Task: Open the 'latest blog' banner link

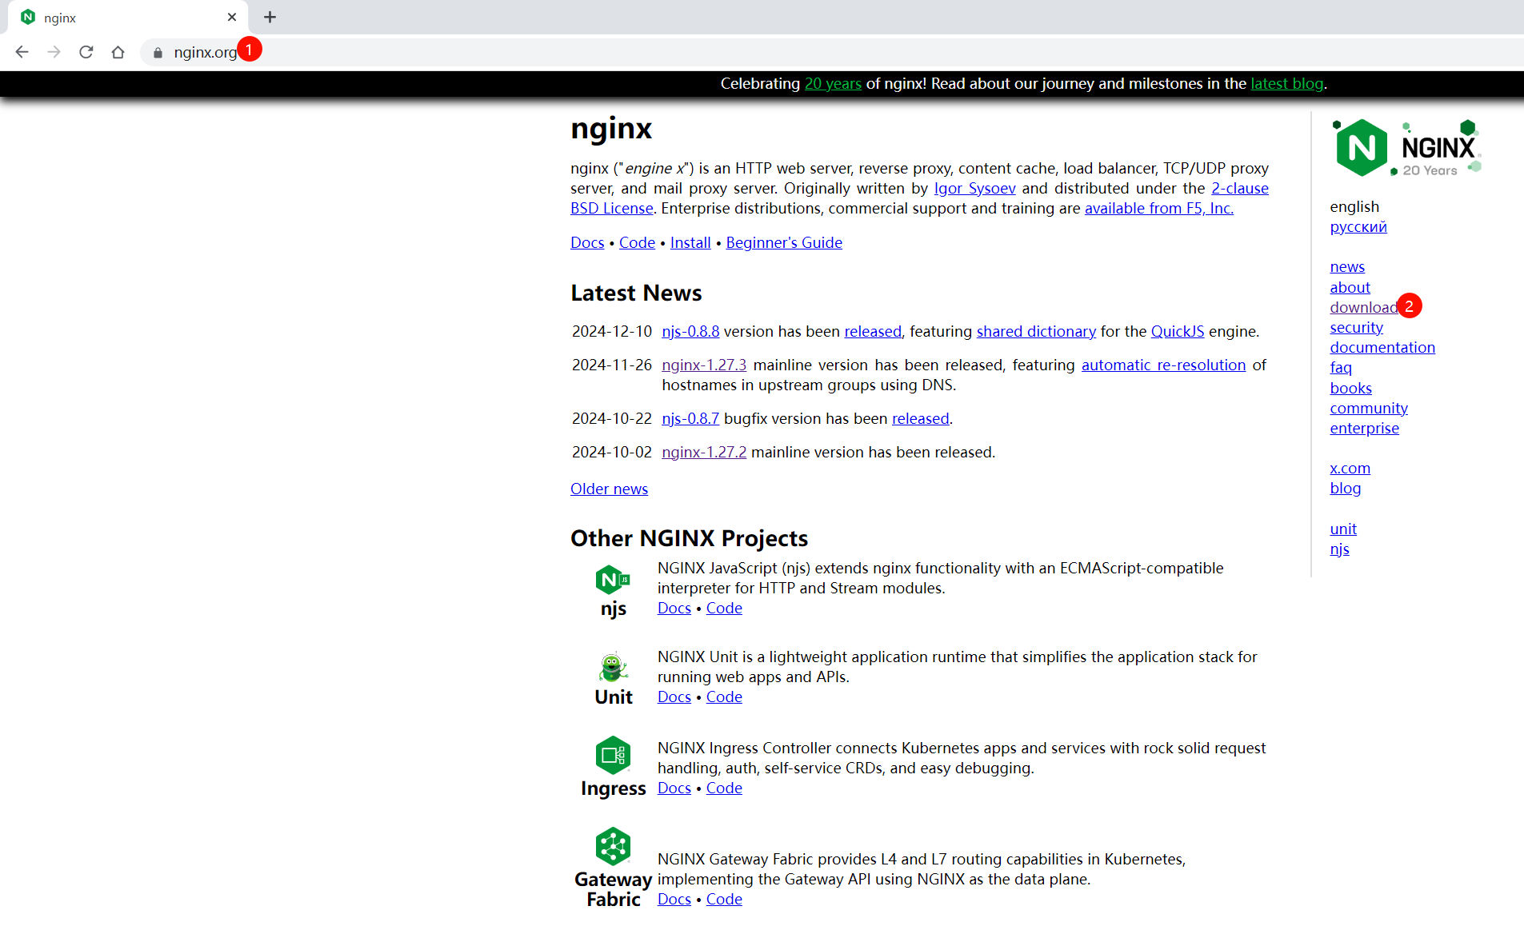Action: (x=1286, y=83)
